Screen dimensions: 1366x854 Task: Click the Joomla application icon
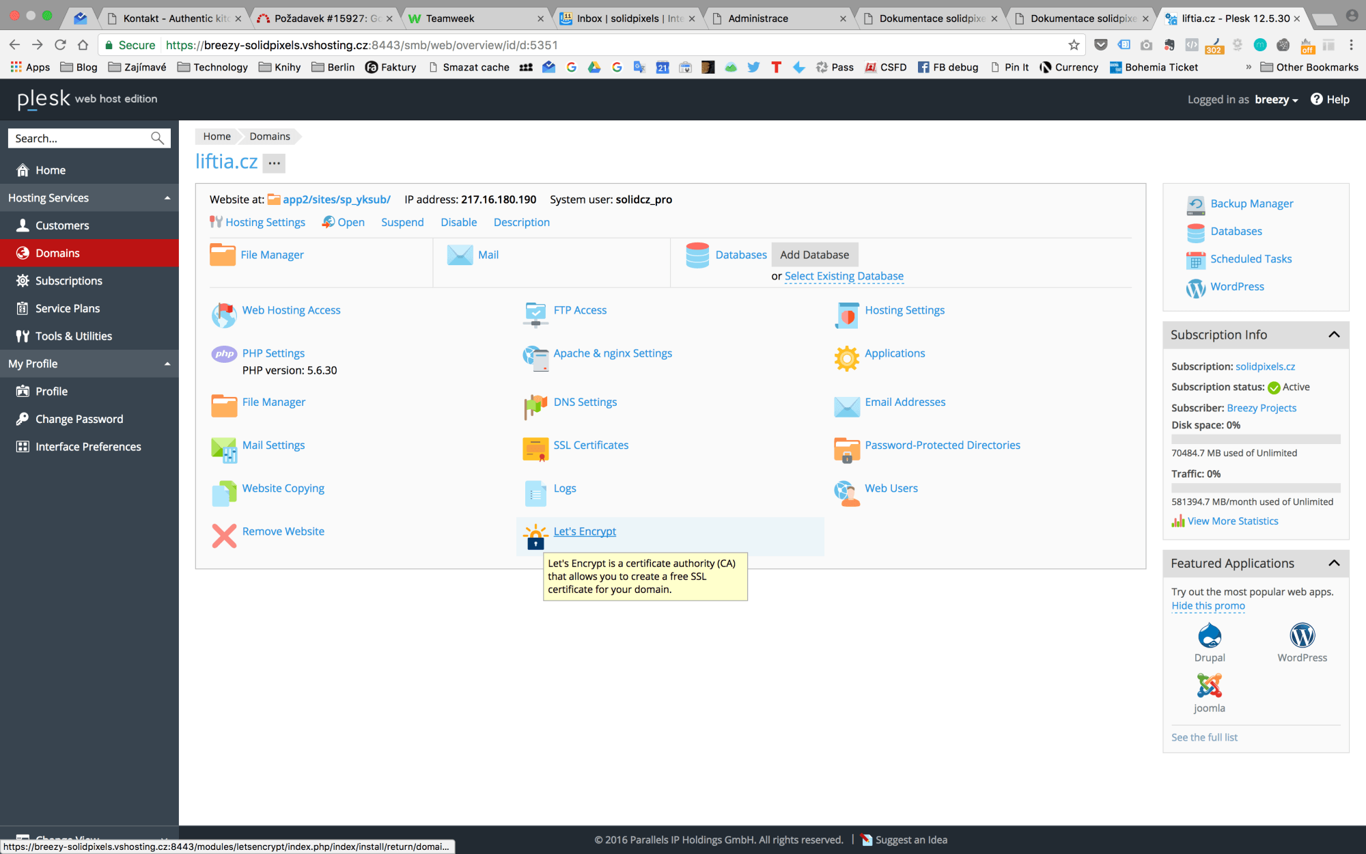click(x=1209, y=686)
